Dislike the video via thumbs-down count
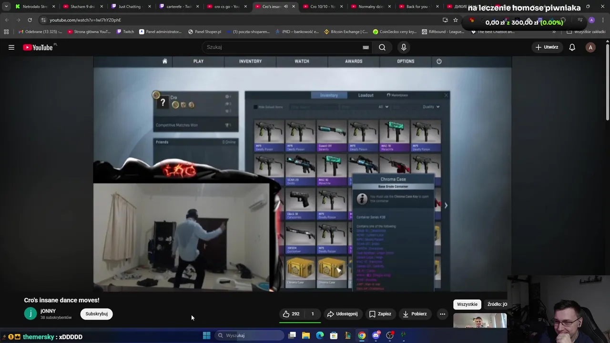Screen dimensions: 610x343 coord(313,314)
